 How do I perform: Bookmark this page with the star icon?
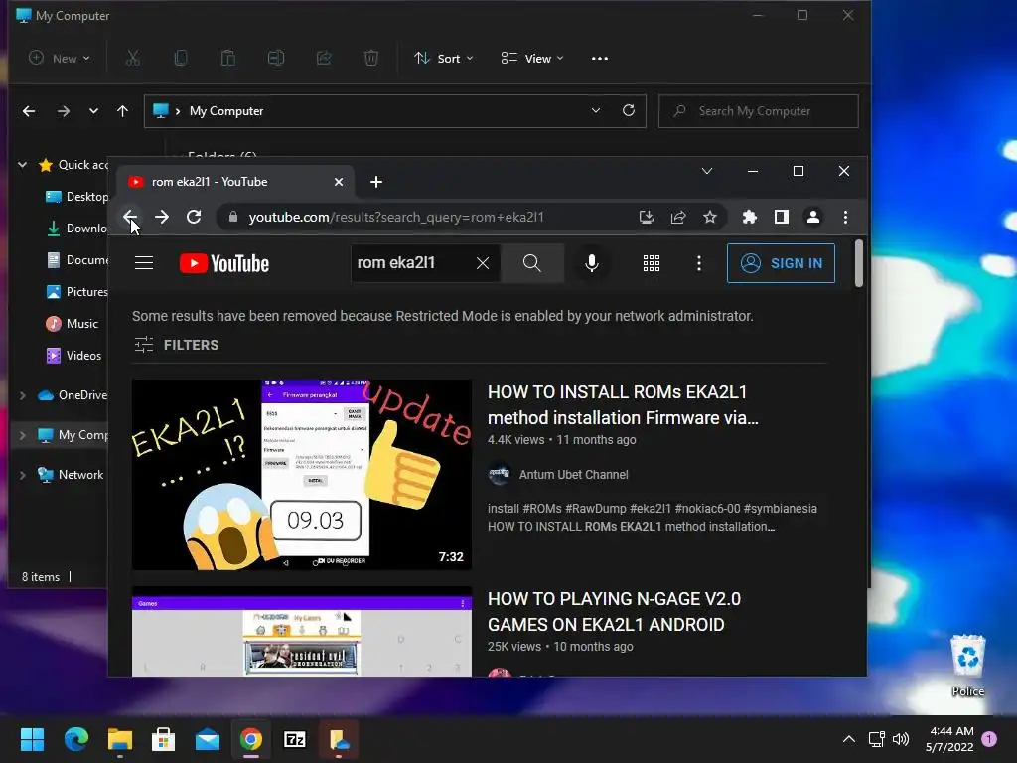pyautogui.click(x=710, y=217)
